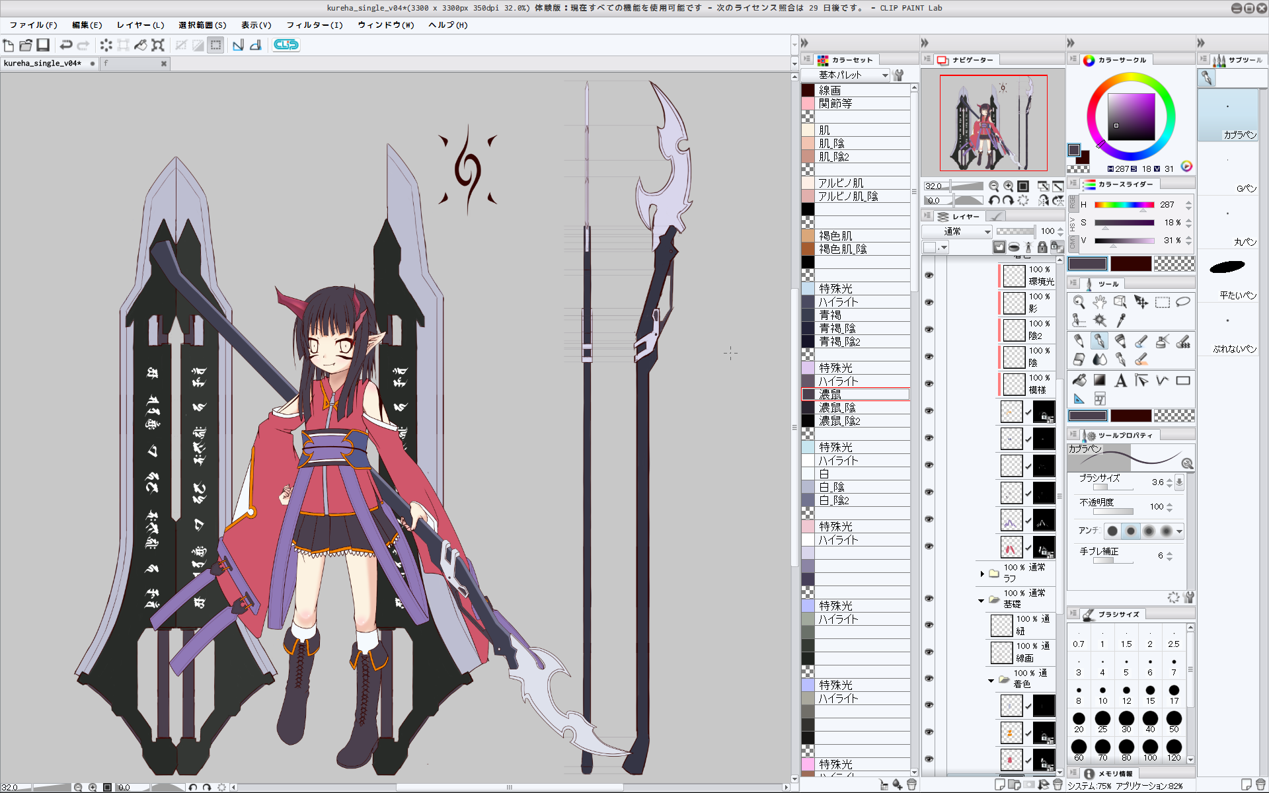Image resolution: width=1269 pixels, height=793 pixels.
Task: Open a file via the folder icon
Action: pyautogui.click(x=26, y=45)
